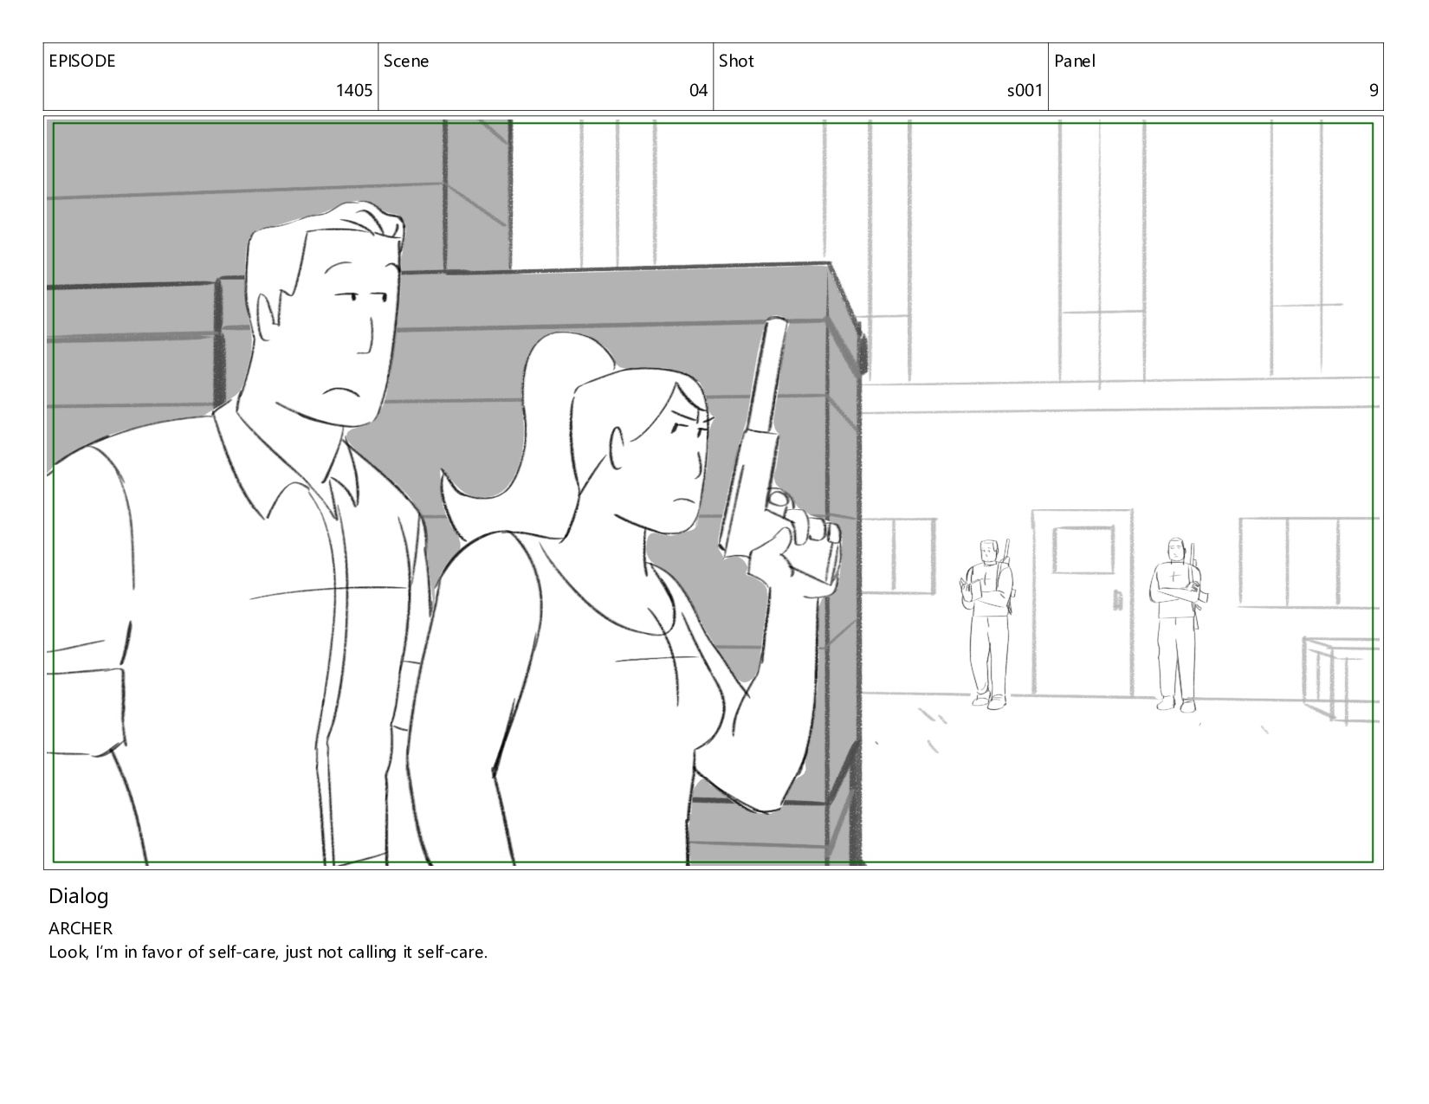Select the ARCHER character name
Image resolution: width=1429 pixels, height=1104 pixels.
[81, 928]
